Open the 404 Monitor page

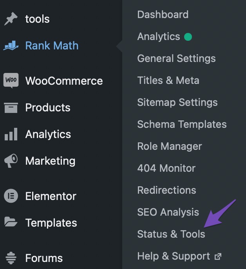tap(166, 168)
